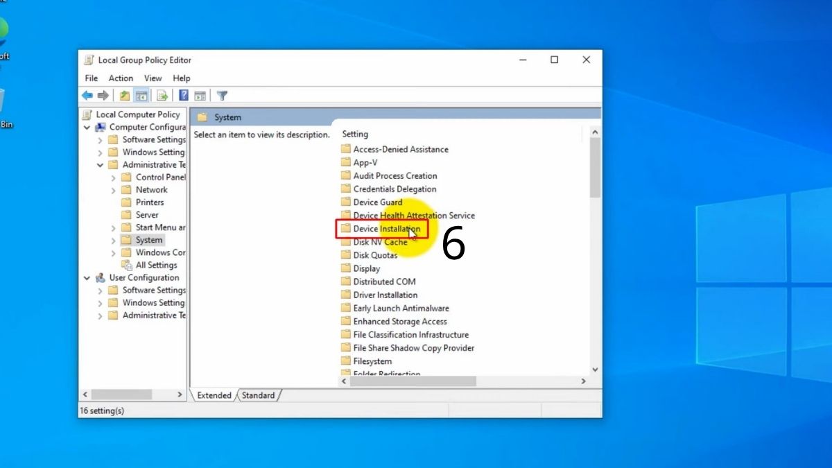Click folder icon beside Driver Installation
832x468 pixels.
click(346, 295)
